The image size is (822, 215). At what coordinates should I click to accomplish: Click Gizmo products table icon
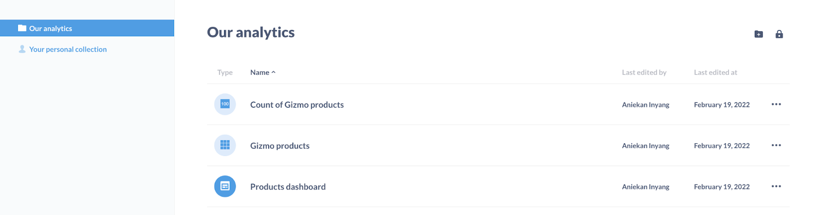pyautogui.click(x=225, y=145)
